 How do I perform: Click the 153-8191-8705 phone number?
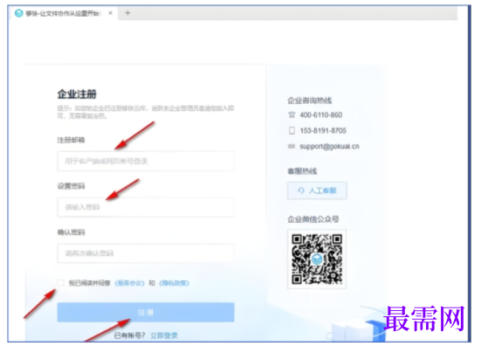coord(323,131)
